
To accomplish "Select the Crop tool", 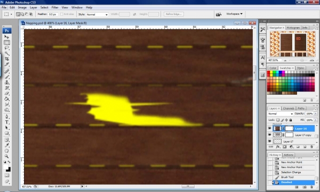I will point(7,59).
